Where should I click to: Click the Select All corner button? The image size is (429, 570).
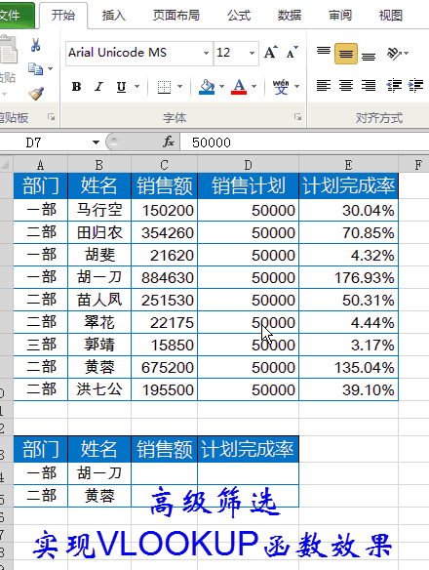coord(6,165)
